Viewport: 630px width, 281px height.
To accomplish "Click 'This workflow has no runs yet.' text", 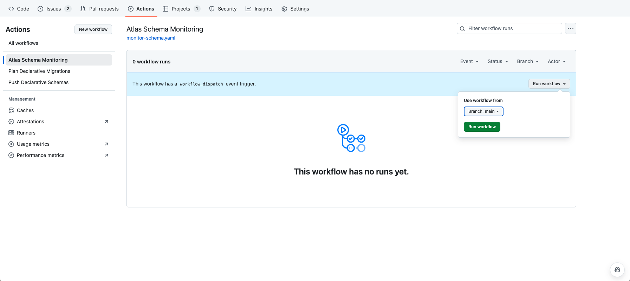I will click(x=351, y=172).
